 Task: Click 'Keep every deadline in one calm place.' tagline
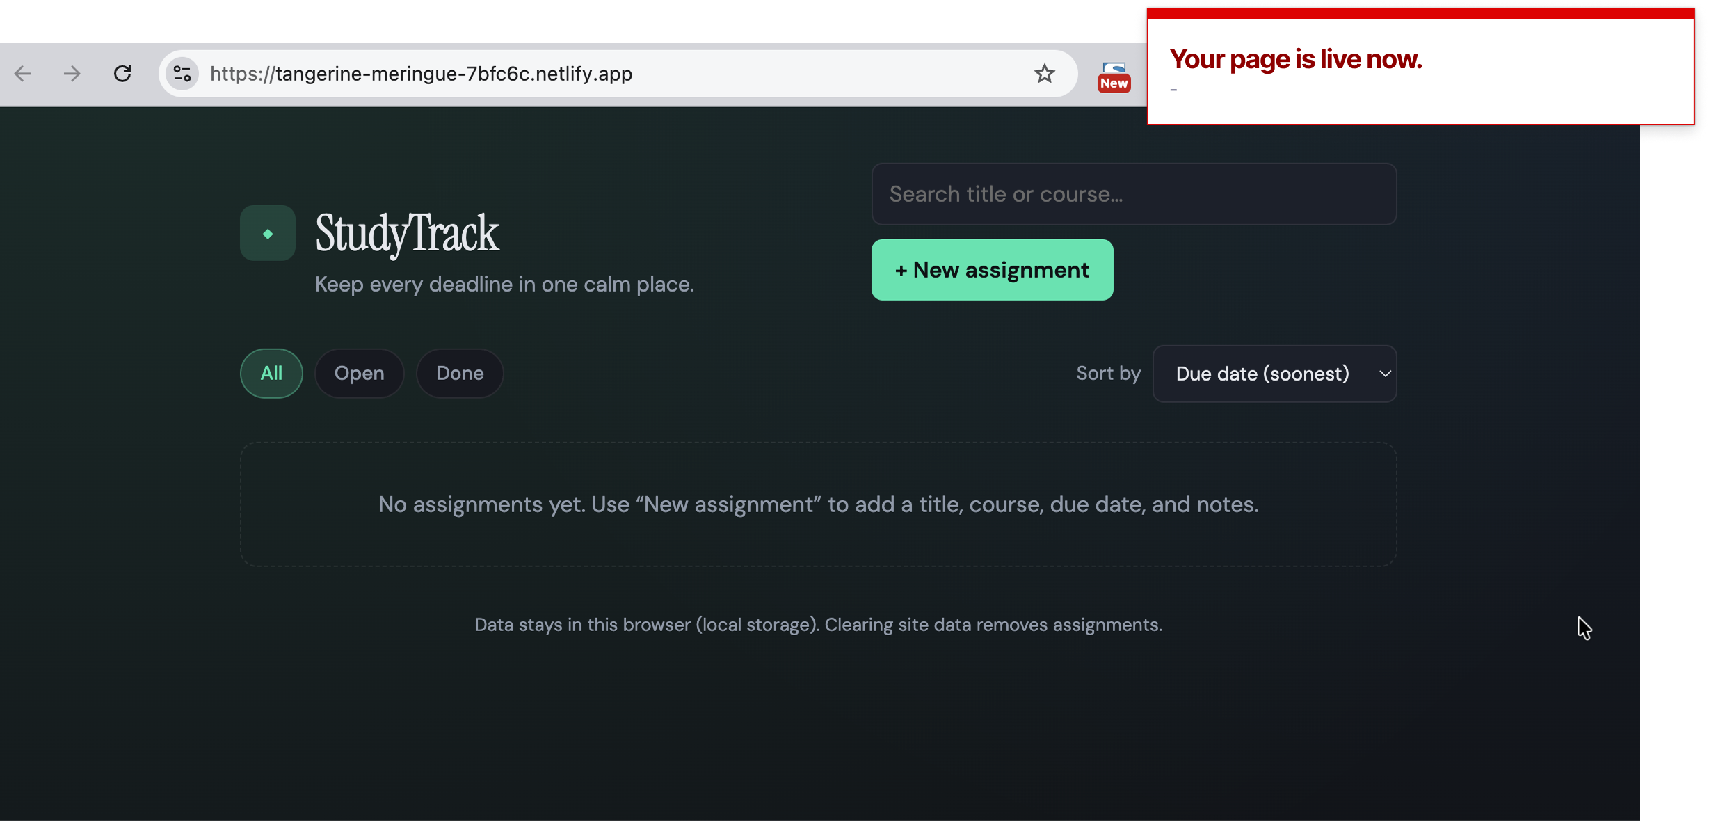click(504, 285)
